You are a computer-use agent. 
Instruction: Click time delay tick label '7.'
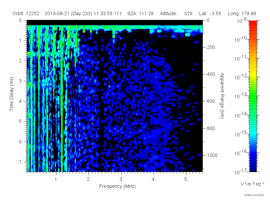[x=21, y=162]
